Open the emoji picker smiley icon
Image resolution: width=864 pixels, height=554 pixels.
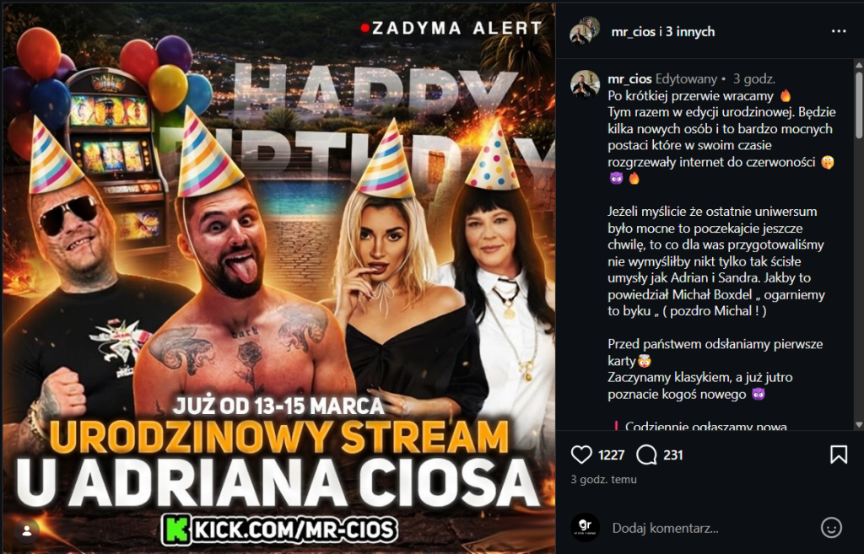[x=831, y=528]
